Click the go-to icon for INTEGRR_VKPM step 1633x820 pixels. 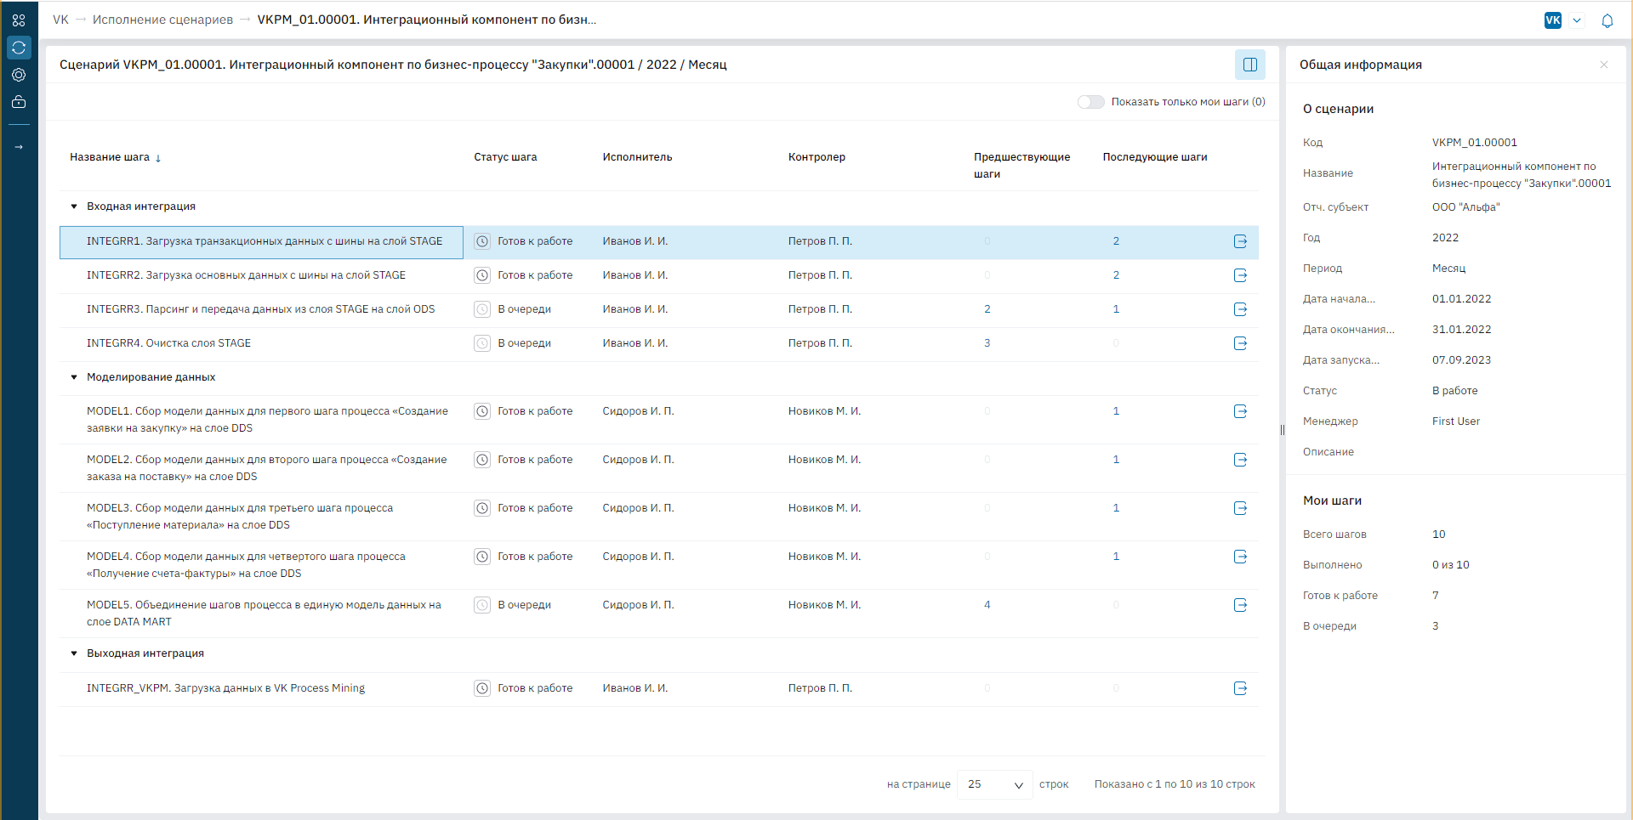point(1240,688)
